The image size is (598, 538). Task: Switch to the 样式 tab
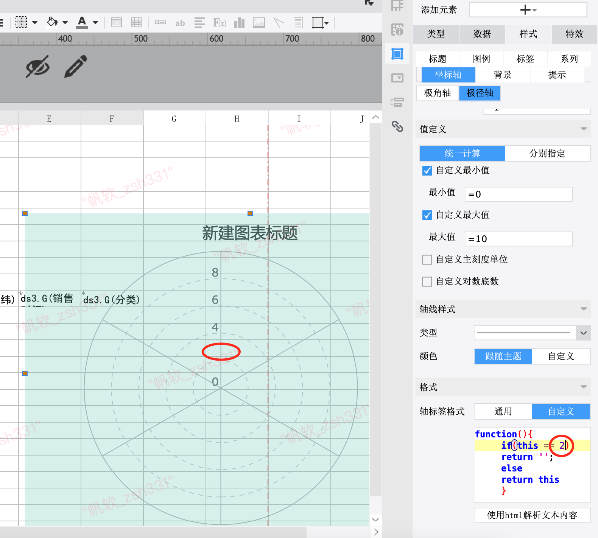click(x=528, y=34)
